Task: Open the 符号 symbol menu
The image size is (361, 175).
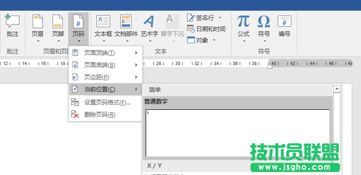Action: pos(264,28)
